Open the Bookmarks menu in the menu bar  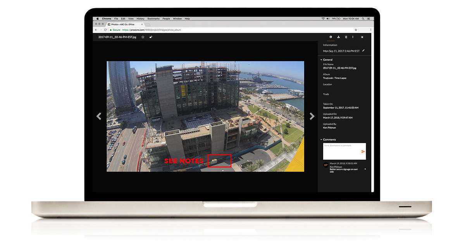(x=153, y=18)
